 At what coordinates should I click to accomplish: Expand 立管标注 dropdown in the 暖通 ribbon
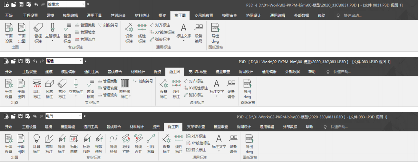[x=76, y=96]
